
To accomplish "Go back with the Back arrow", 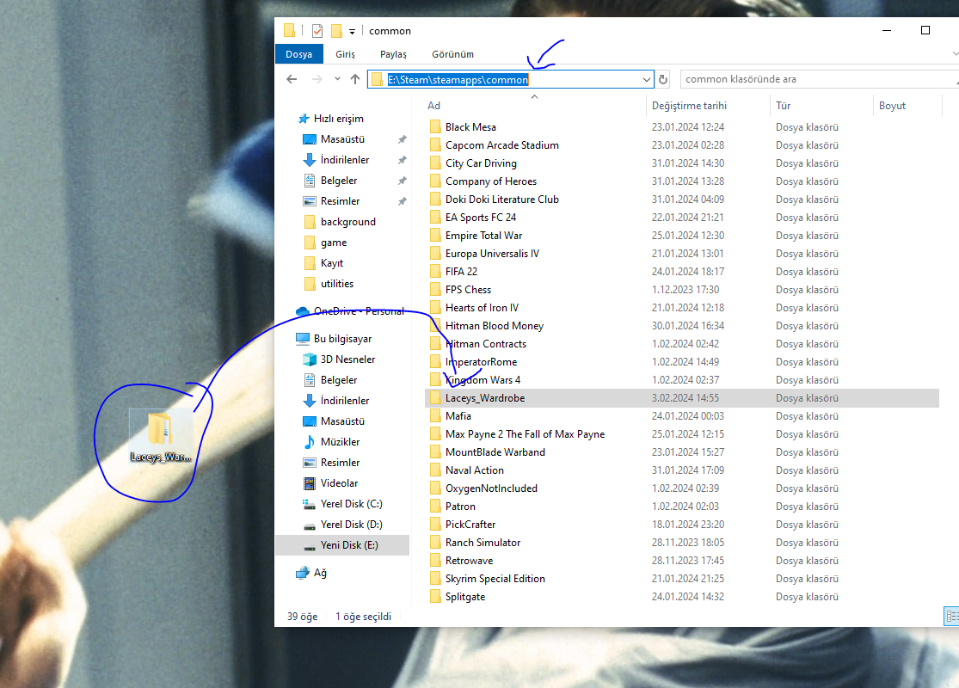I will point(292,79).
